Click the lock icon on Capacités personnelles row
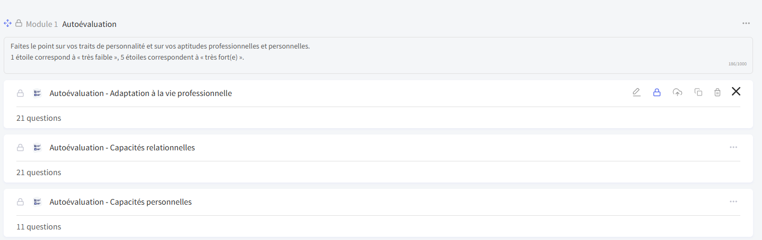 pos(20,202)
